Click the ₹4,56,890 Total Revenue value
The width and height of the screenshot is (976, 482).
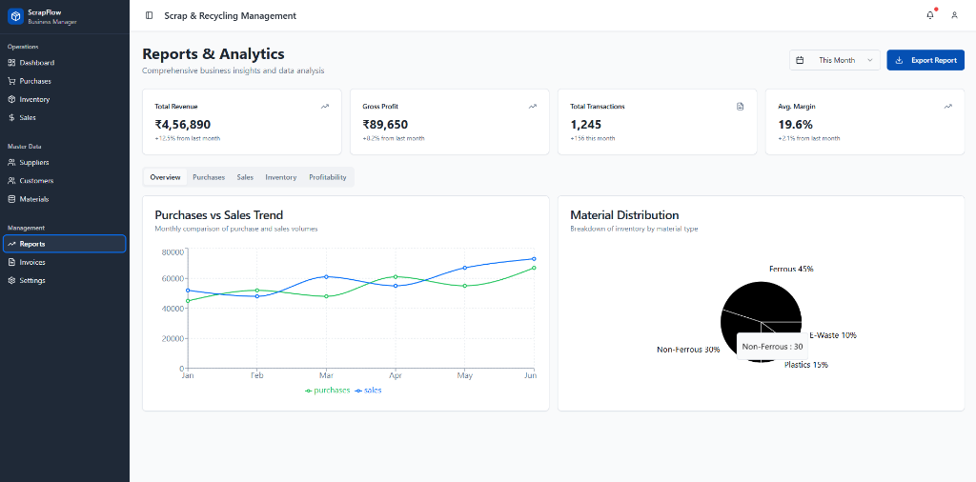(182, 125)
